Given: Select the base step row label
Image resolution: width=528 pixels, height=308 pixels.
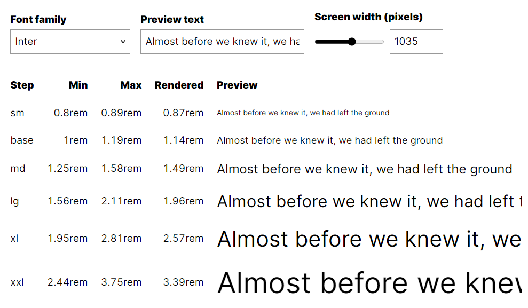Looking at the screenshot, I should pos(22,140).
